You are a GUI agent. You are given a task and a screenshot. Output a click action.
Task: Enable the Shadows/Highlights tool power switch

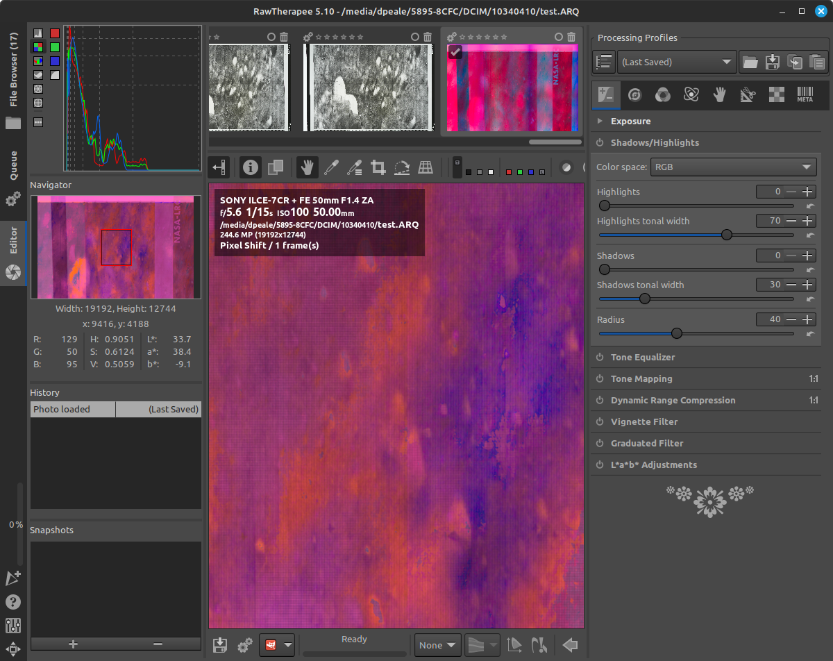click(x=600, y=143)
